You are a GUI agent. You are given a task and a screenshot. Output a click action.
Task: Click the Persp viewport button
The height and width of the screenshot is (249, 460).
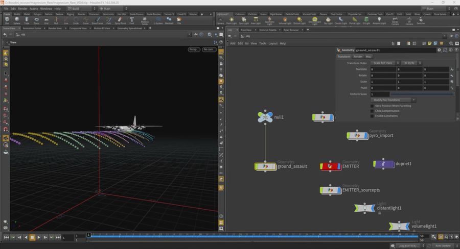pyautogui.click(x=193, y=49)
